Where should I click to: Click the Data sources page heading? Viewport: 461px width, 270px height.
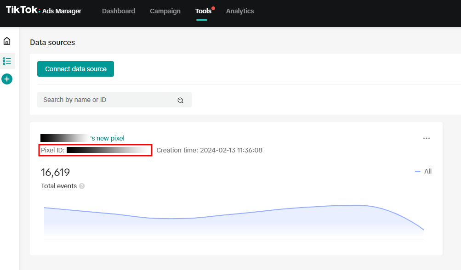tap(52, 42)
